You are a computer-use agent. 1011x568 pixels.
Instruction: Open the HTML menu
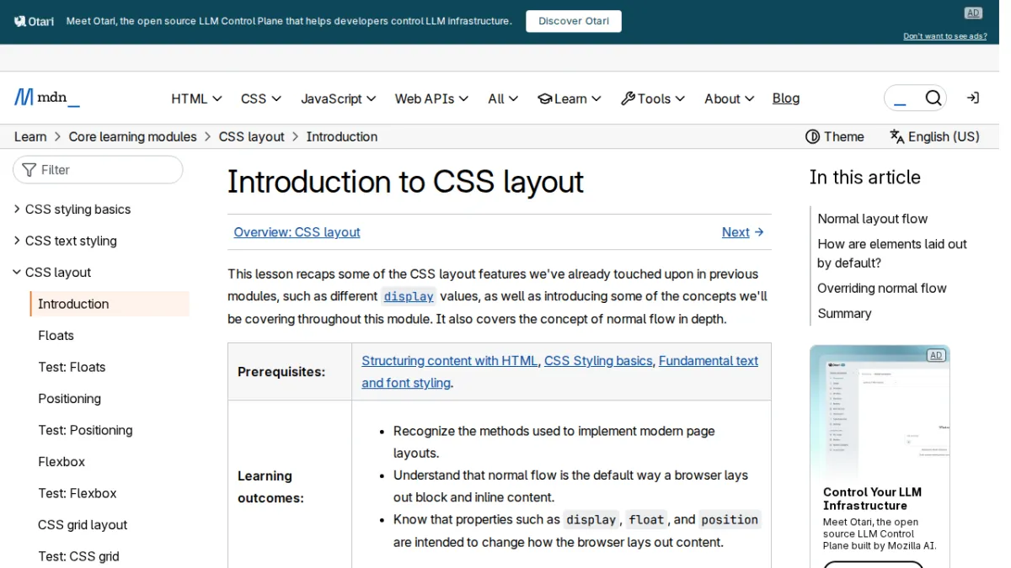point(196,98)
